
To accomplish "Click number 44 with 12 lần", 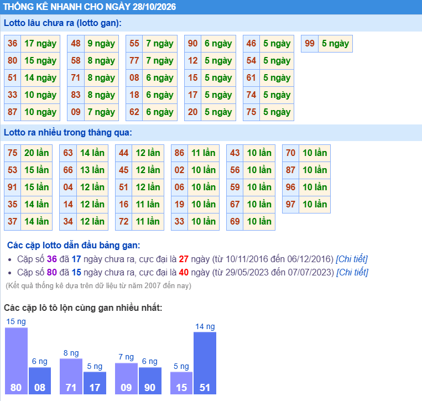I will pos(123,153).
